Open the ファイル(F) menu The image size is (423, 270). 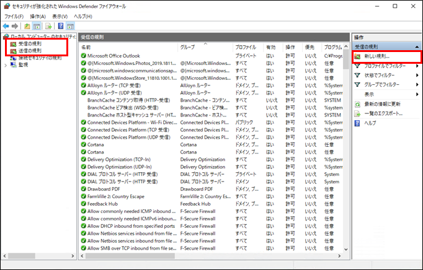tap(14, 15)
